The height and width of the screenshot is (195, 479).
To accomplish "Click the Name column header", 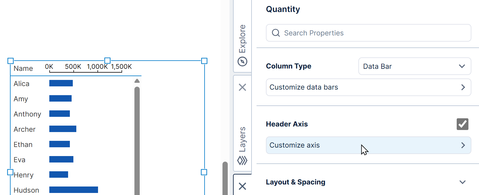I will coord(23,69).
